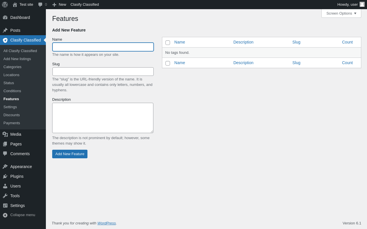Focus the Name input field
Viewport: 367px width, 229px height.
coord(103,47)
